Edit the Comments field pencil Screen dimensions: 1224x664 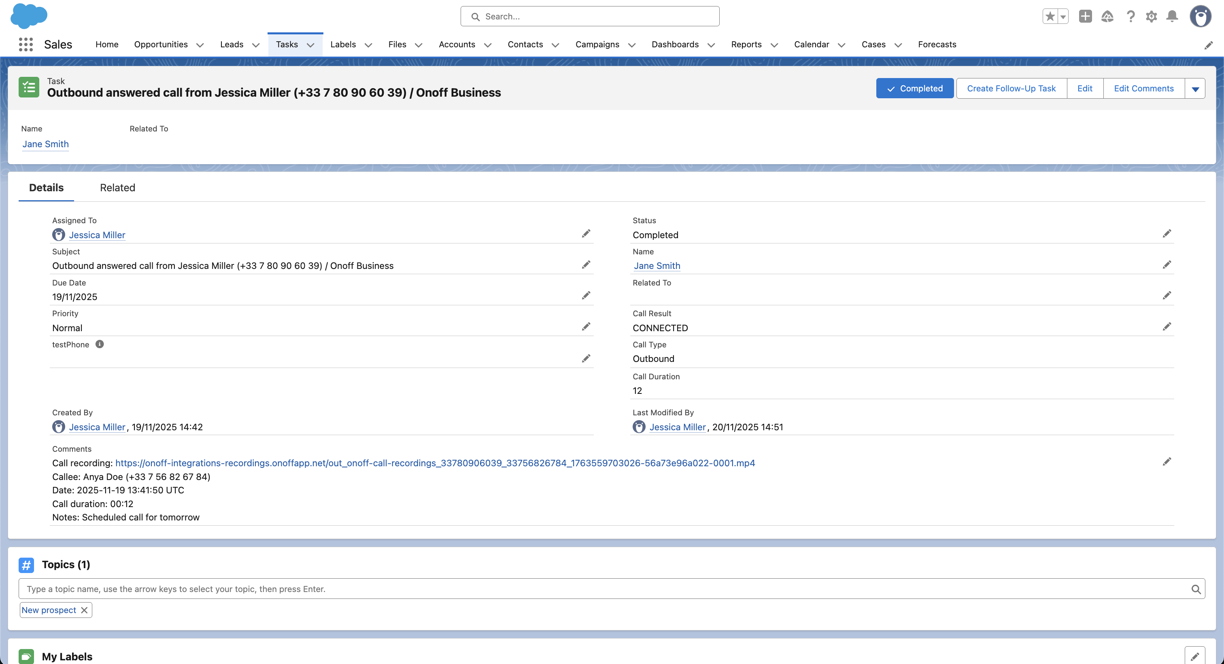[x=1167, y=461]
